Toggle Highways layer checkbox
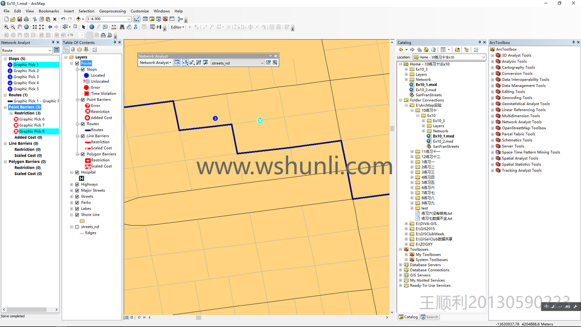This screenshot has height=327, width=581. (77, 185)
